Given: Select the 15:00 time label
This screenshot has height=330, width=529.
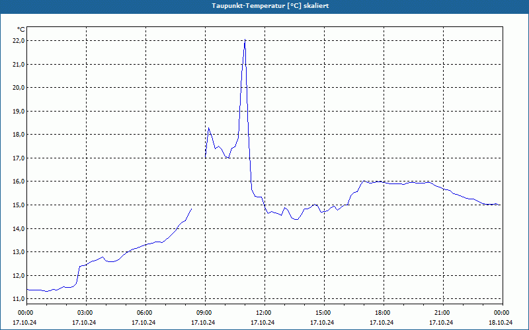Looking at the screenshot, I should pos(323,313).
